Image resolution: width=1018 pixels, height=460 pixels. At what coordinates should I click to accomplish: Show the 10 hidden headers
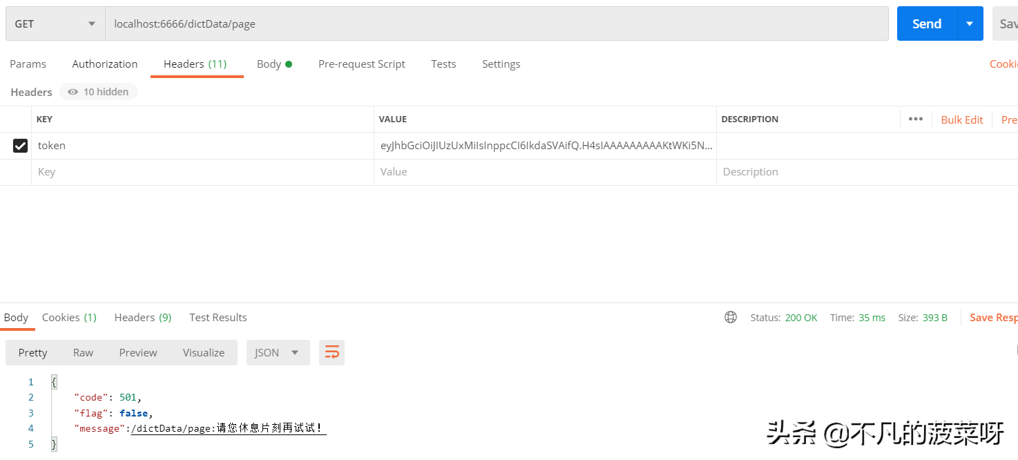point(98,92)
